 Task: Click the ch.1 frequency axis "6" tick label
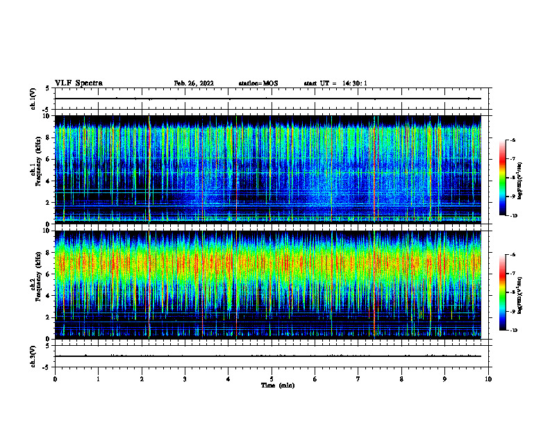49,159
